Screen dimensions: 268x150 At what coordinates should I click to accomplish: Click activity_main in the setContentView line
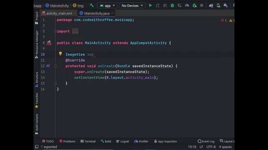pyautogui.click(x=140, y=77)
